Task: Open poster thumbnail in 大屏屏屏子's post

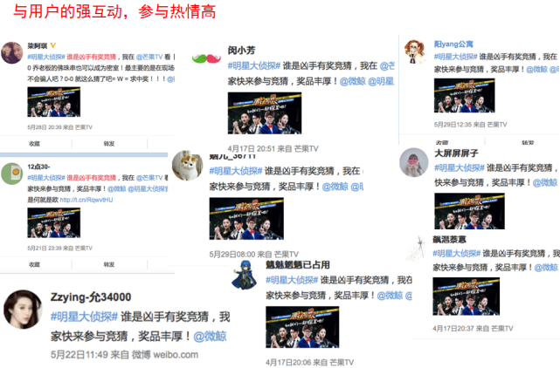Action: pos(469,211)
